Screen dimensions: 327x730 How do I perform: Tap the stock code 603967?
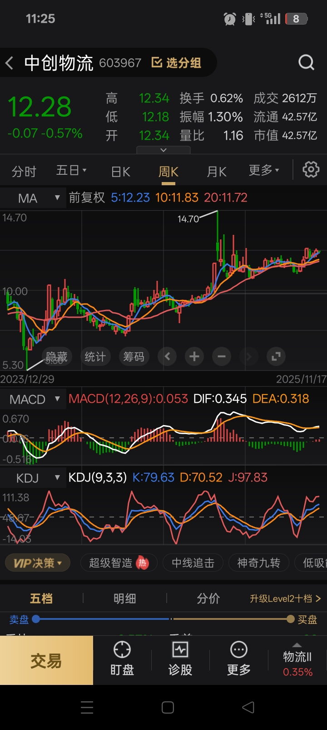coord(120,63)
